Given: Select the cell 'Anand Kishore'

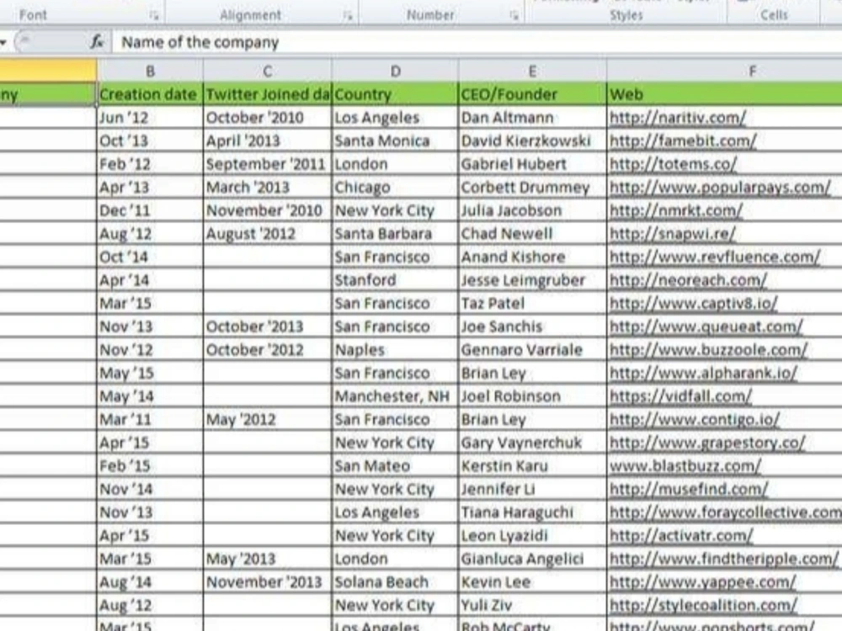Looking at the screenshot, I should [532, 257].
